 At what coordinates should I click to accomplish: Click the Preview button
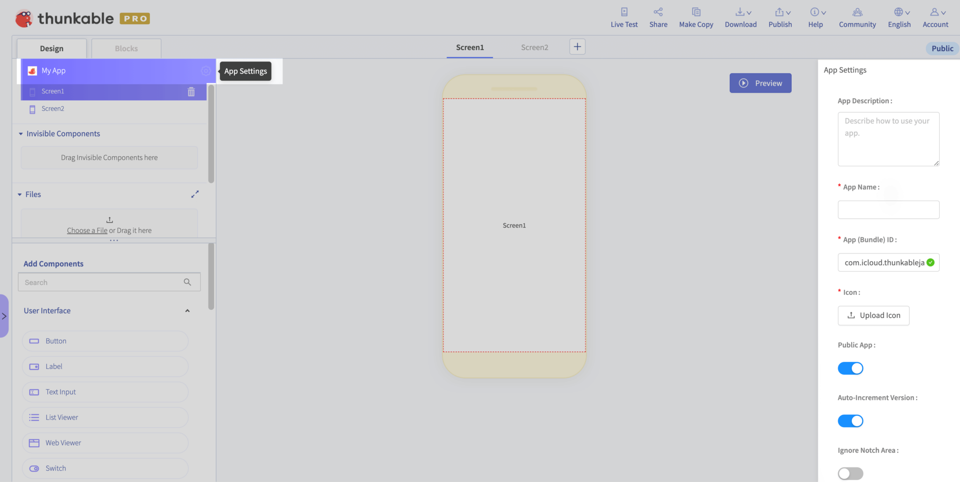[760, 83]
